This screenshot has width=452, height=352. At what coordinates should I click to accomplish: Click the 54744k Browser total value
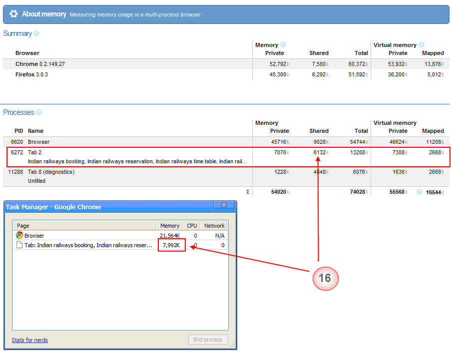[359, 142]
